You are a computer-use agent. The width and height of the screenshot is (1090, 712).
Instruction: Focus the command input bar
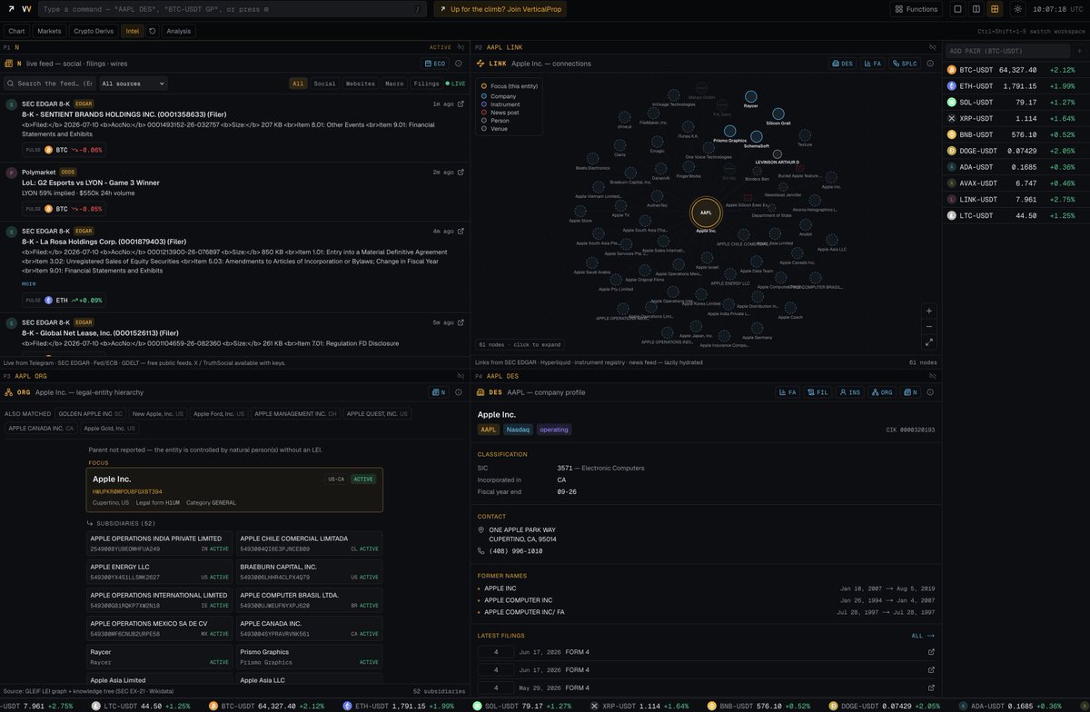click(x=233, y=9)
